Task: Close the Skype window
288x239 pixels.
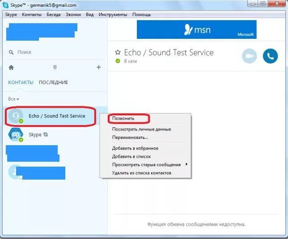Action: tap(277, 4)
